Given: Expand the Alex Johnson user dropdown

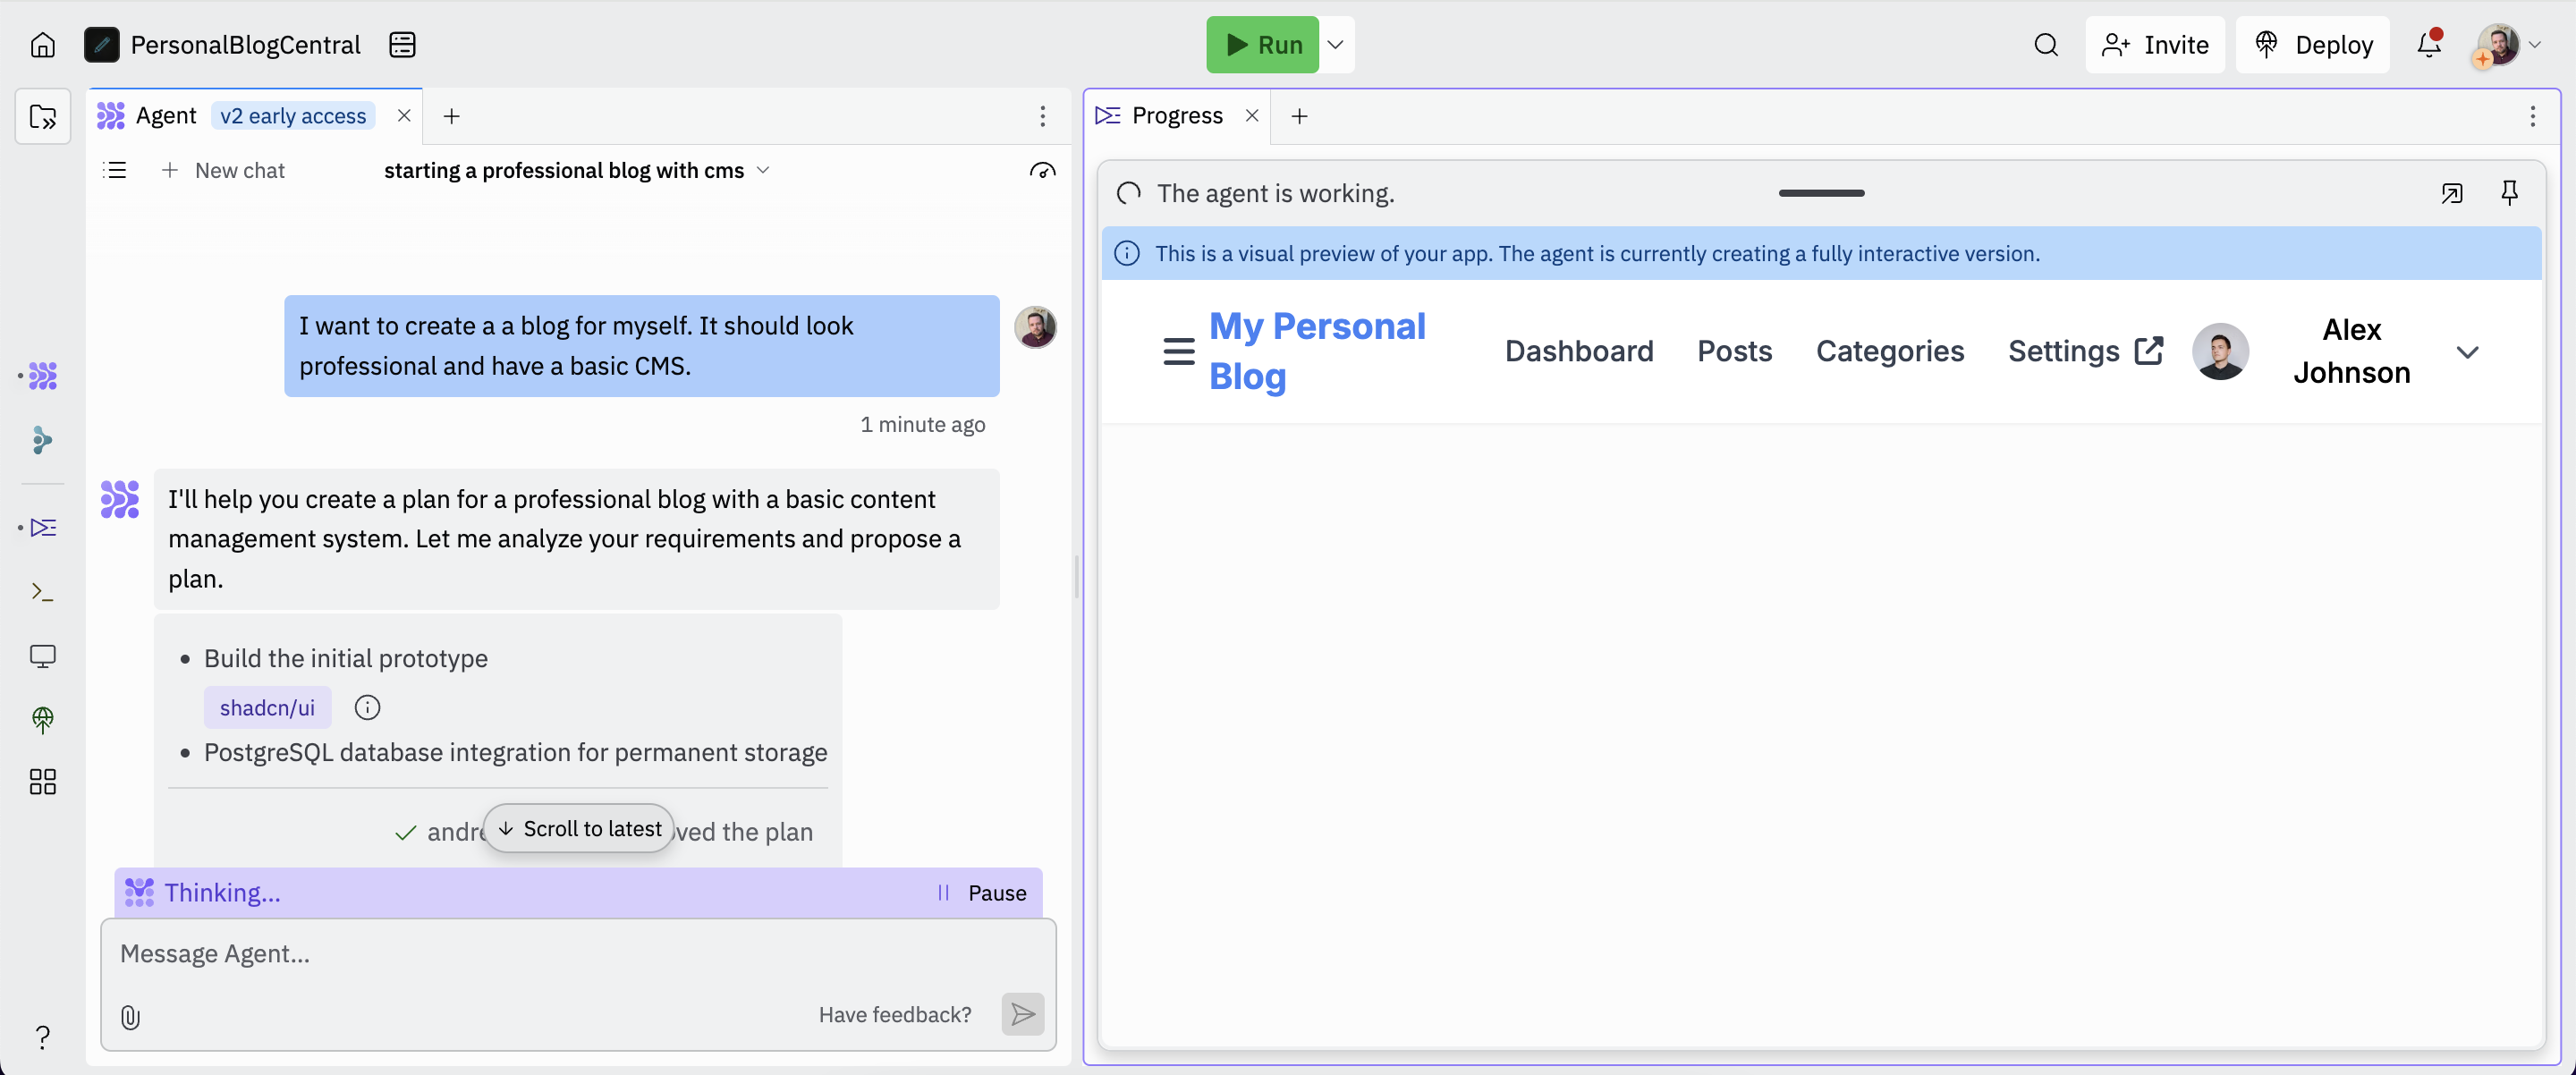Looking at the screenshot, I should click(x=2466, y=352).
